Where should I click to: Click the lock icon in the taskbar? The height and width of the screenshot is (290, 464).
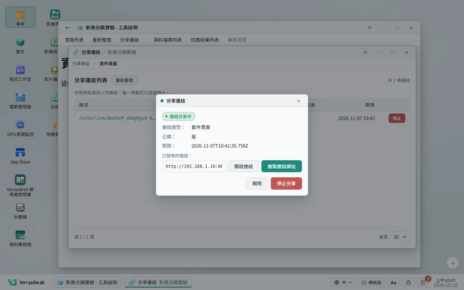(408, 282)
